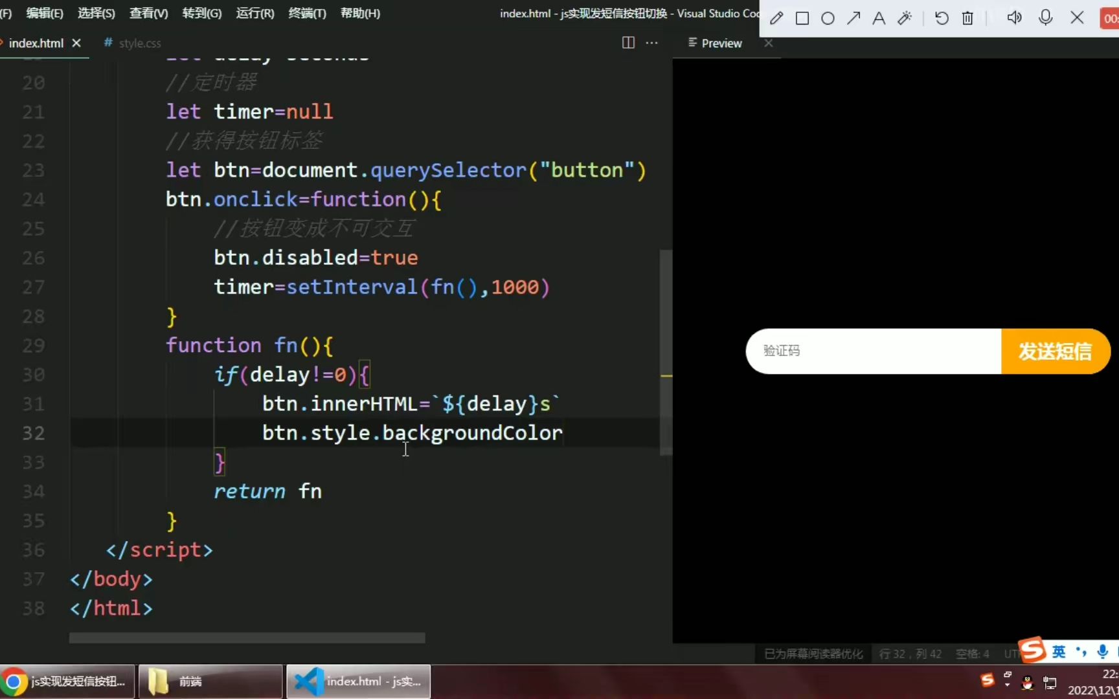Open Chrome window js实现发短信按钮 in taskbar
Viewport: 1119px width, 699px height.
click(67, 682)
